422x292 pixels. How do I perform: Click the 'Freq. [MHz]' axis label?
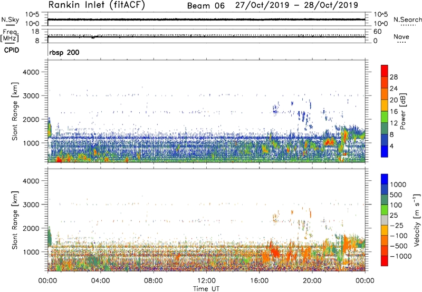[9, 35]
